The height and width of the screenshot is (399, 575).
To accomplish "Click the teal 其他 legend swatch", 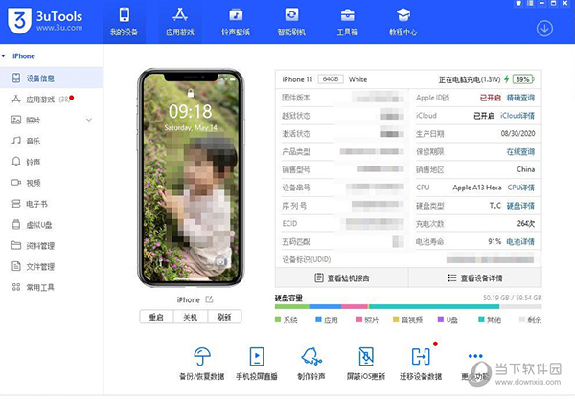I will pyautogui.click(x=481, y=320).
